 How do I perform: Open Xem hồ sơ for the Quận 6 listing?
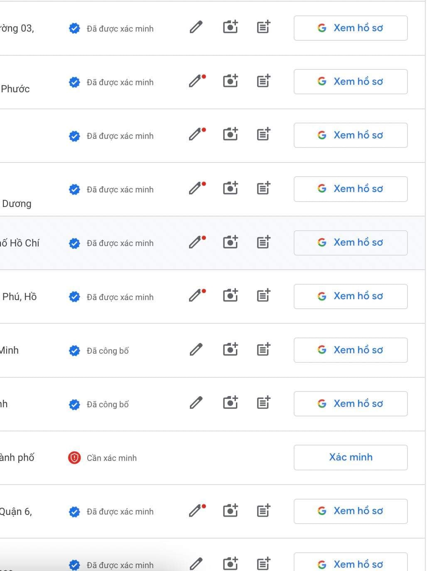point(350,511)
